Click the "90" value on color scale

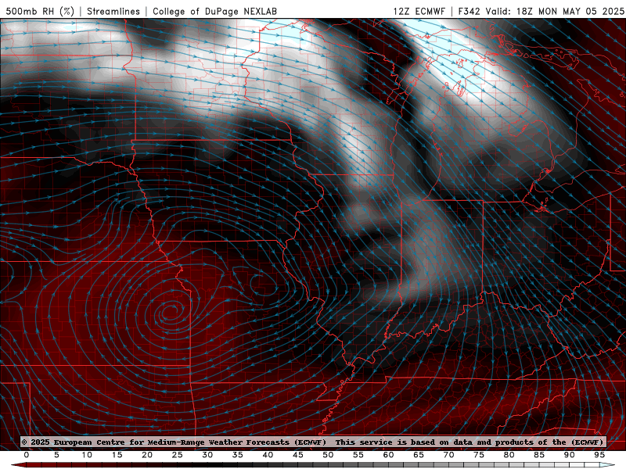coord(570,455)
